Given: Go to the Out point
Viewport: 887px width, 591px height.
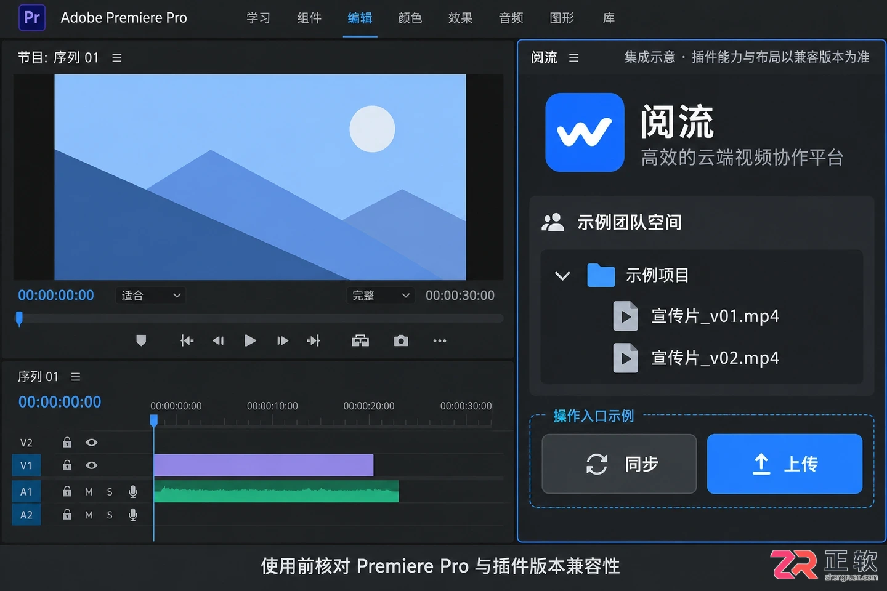Looking at the screenshot, I should click(314, 340).
